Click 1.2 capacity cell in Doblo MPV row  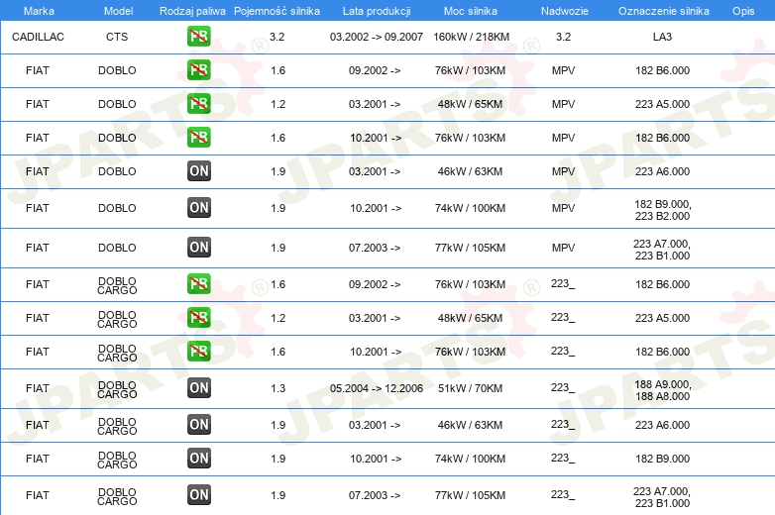click(x=277, y=104)
